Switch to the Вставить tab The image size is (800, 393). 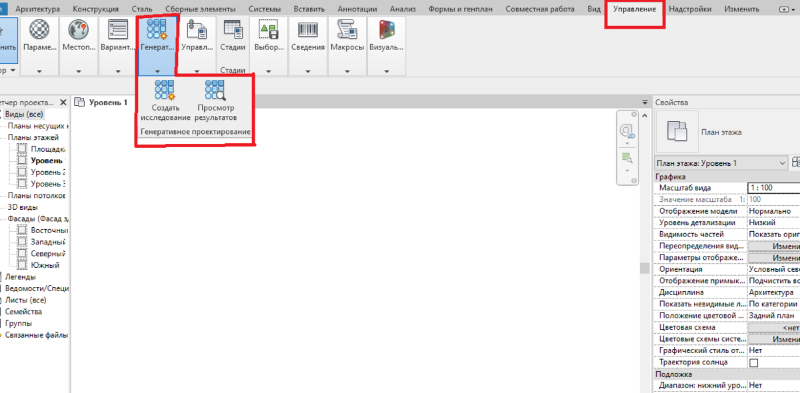click(309, 9)
